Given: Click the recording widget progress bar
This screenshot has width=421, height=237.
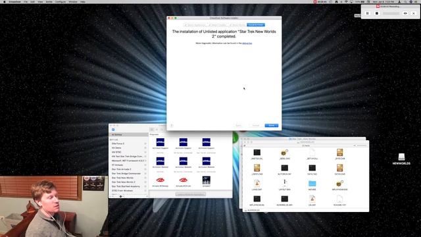Looking at the screenshot, I should pos(391,13).
